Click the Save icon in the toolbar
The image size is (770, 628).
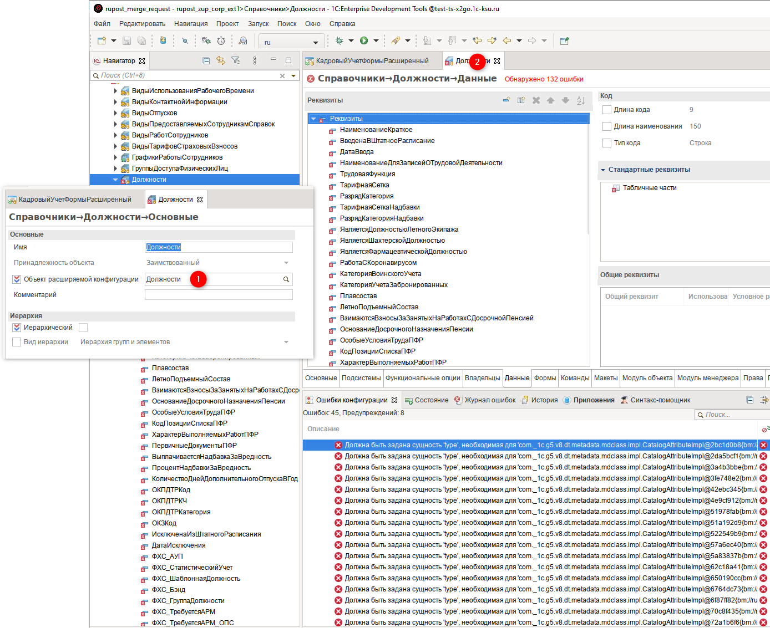click(127, 40)
